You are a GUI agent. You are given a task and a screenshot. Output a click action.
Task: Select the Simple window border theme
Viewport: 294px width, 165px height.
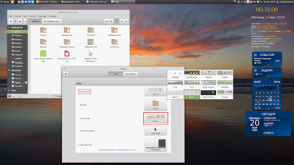pyautogui.click(x=225, y=94)
